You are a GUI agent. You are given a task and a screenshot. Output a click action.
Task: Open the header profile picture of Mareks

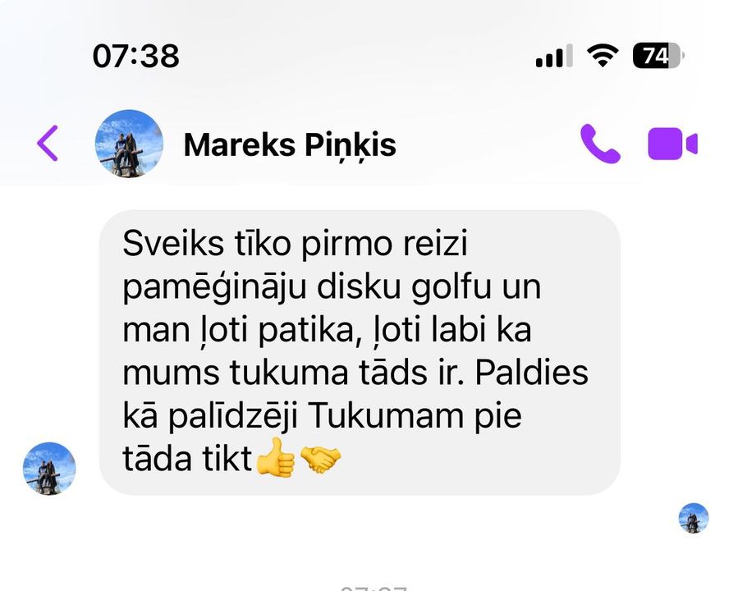129,144
